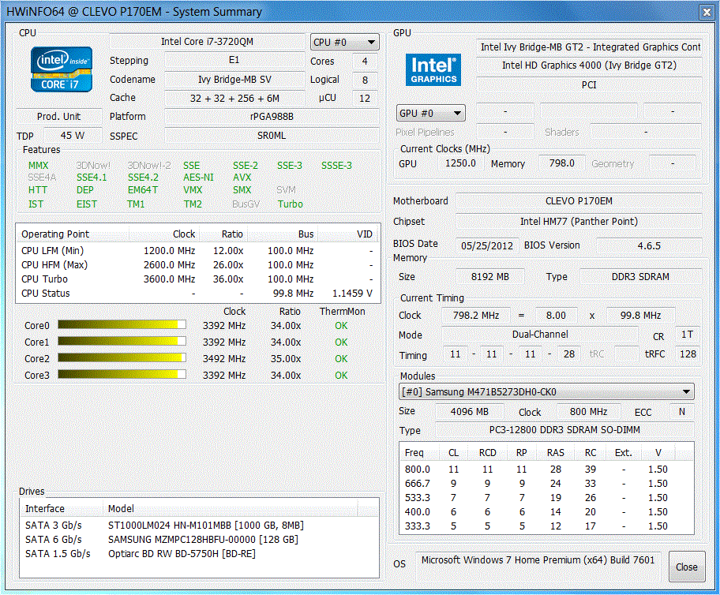Image resolution: width=720 pixels, height=595 pixels.
Task: Click the Intel Core i7 logo
Action: tap(62, 69)
